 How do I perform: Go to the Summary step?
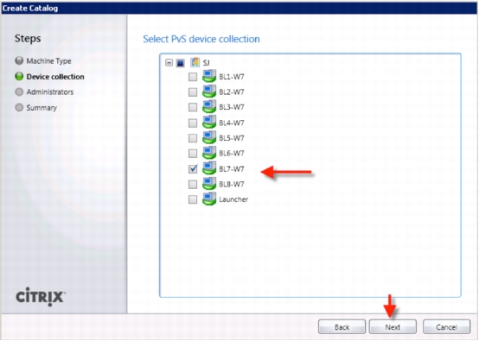click(42, 108)
